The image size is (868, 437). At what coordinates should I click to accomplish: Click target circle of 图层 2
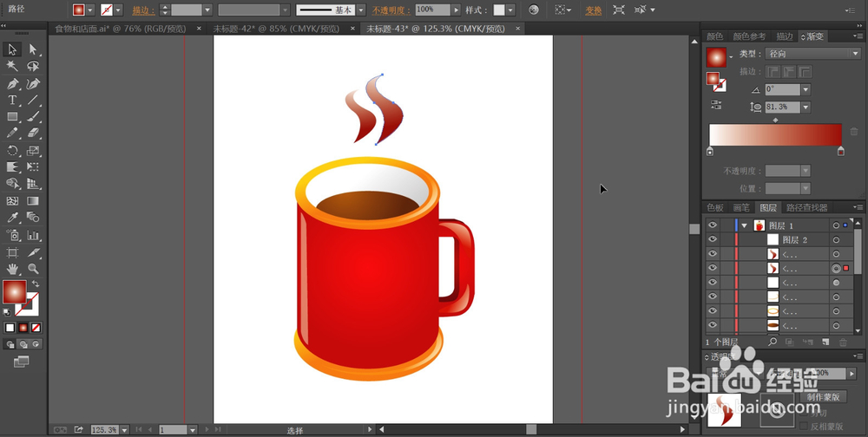[836, 240]
